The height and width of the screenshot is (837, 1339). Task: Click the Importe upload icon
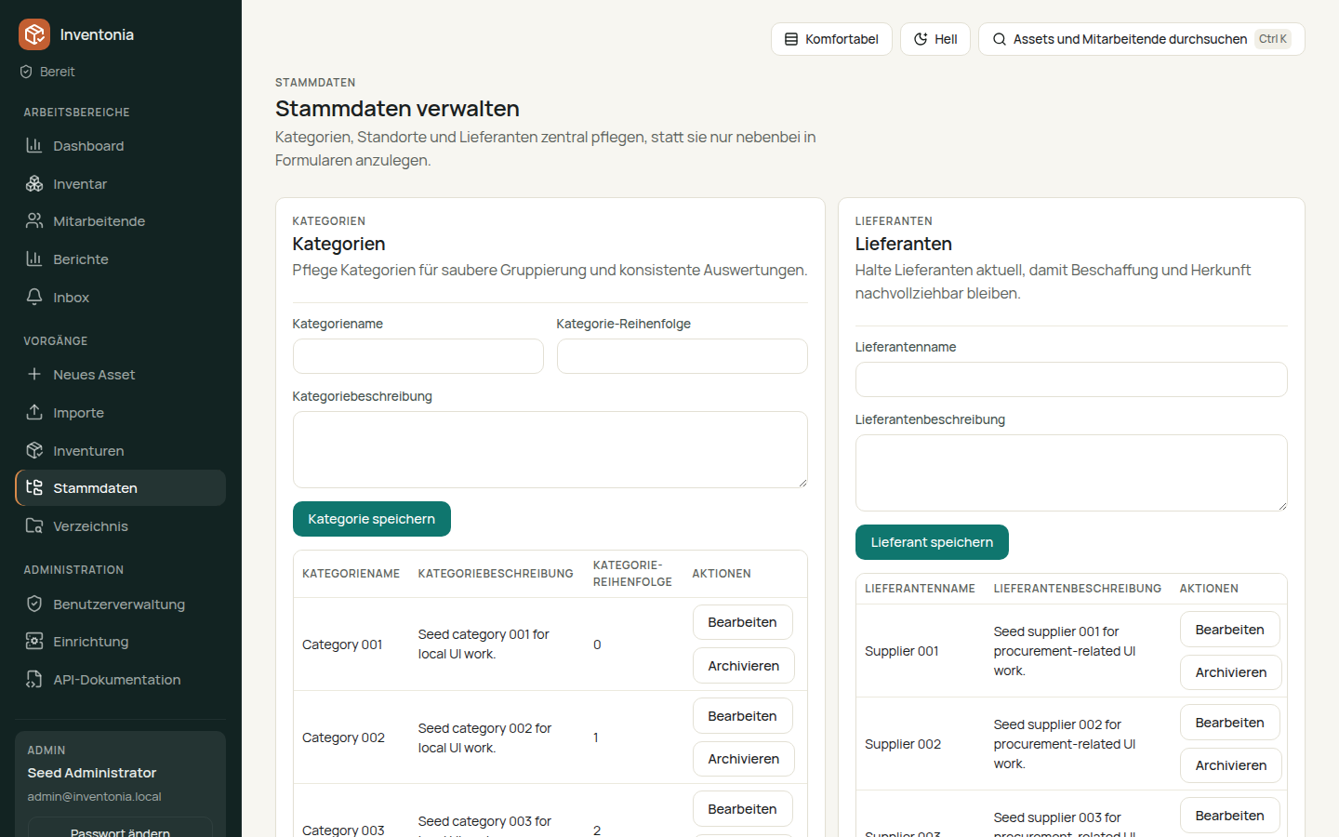pos(34,412)
